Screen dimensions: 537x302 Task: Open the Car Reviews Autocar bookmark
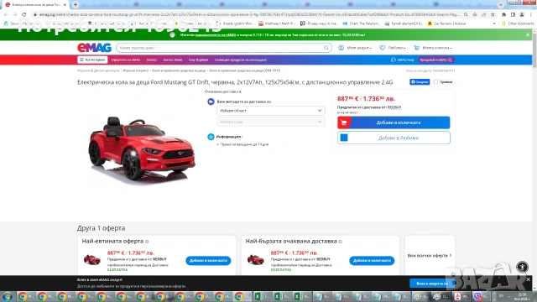(x=447, y=23)
